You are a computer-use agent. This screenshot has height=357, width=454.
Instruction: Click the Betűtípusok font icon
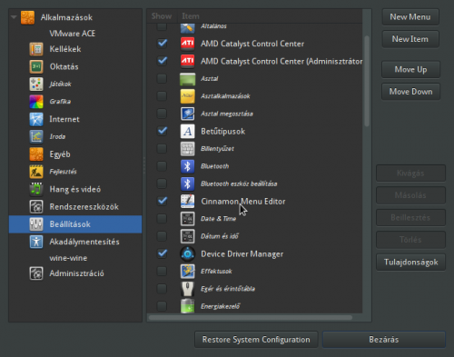[187, 132]
